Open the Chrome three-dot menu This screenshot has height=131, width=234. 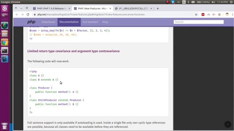pos(233,15)
